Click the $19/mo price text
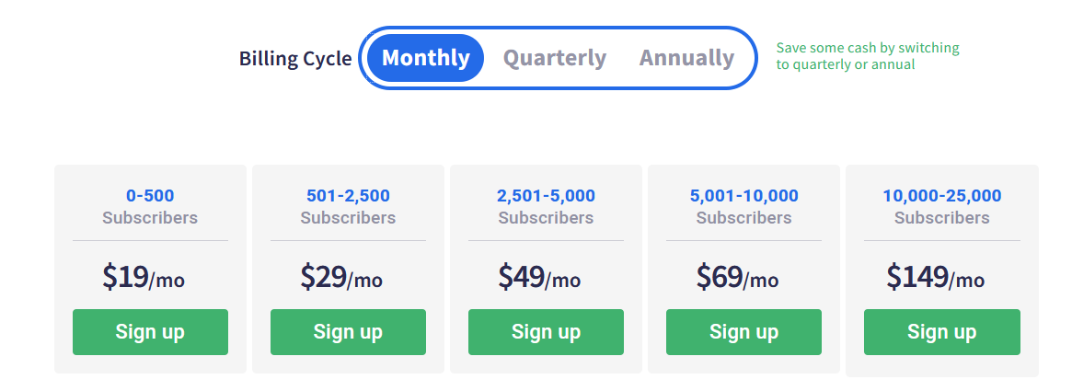This screenshot has height=391, width=1072. (144, 277)
